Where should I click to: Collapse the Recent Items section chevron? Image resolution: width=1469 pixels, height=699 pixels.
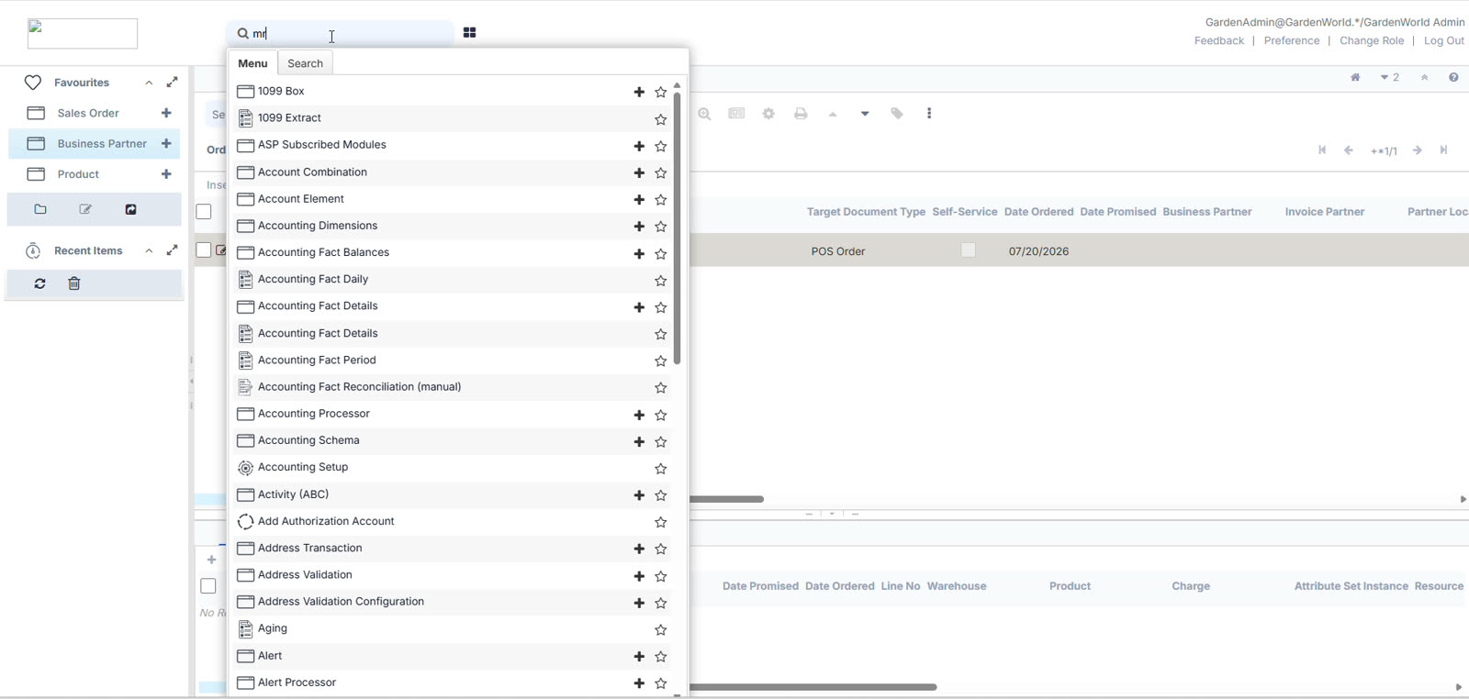(149, 250)
